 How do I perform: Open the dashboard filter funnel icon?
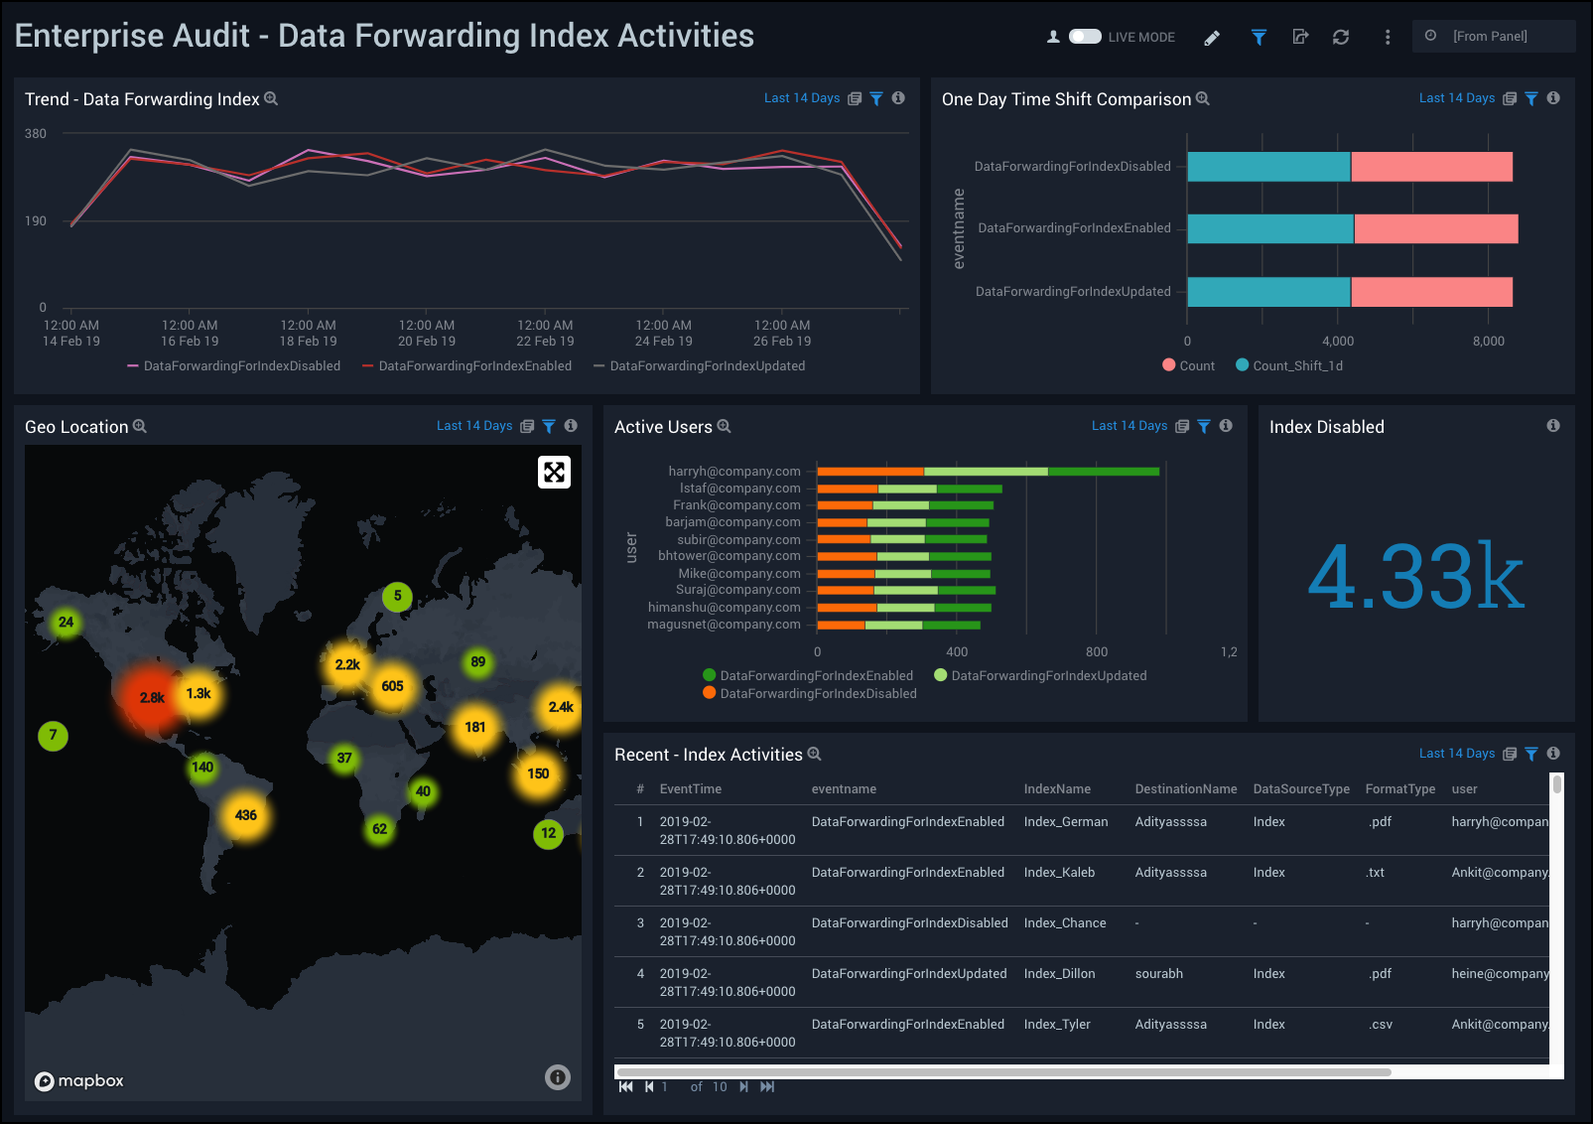1259,38
